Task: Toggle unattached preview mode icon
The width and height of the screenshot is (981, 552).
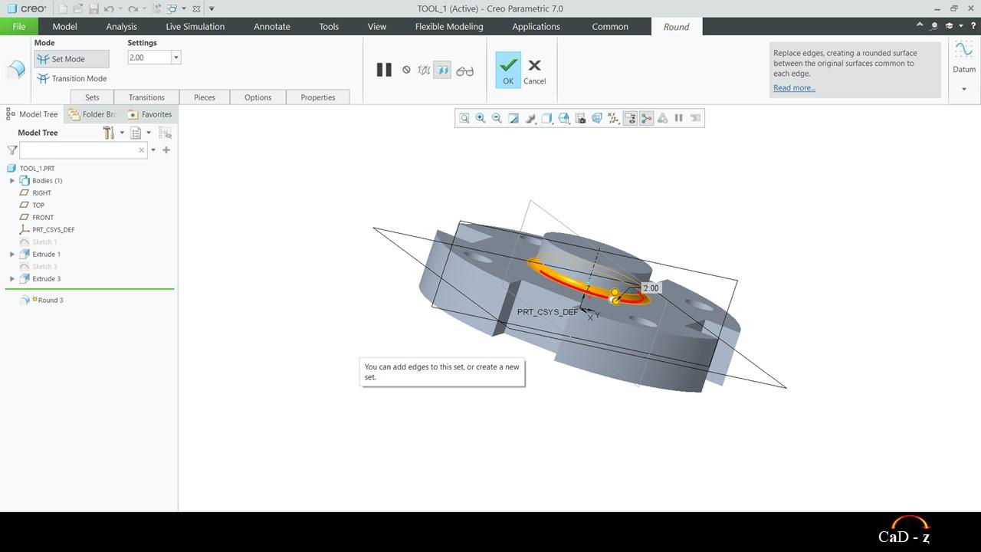Action: [424, 70]
